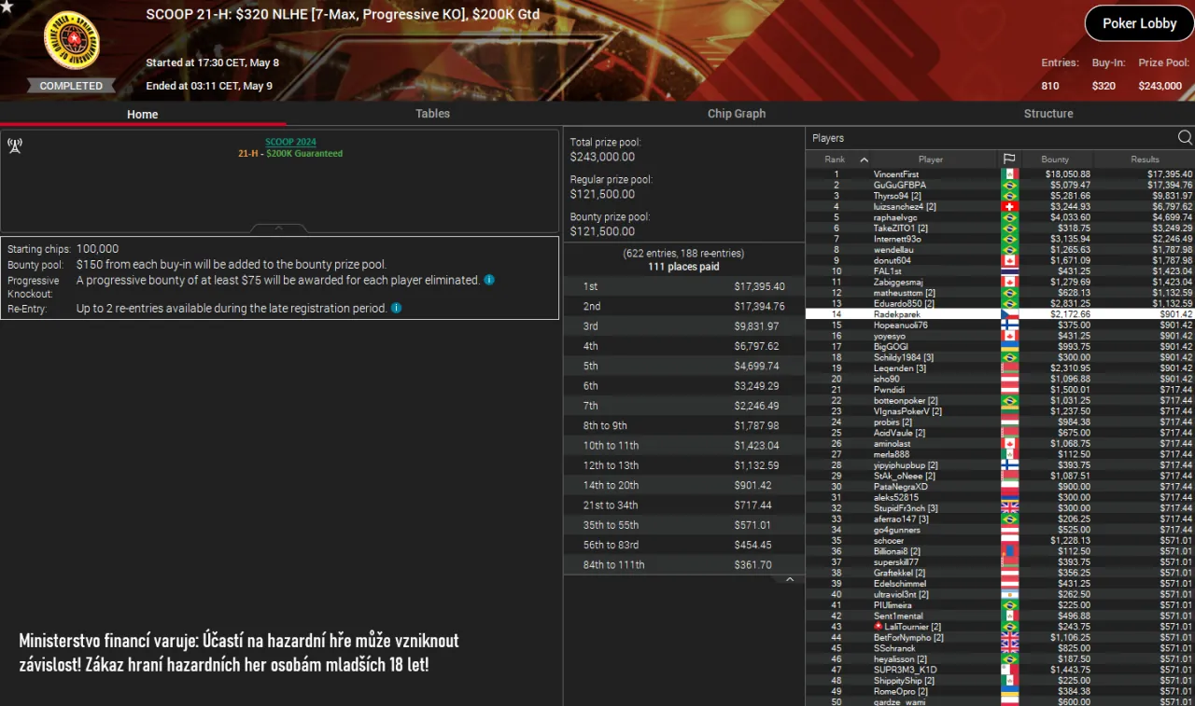Click the PokerStars SCOOP badge logo
The image size is (1195, 706).
(x=73, y=39)
